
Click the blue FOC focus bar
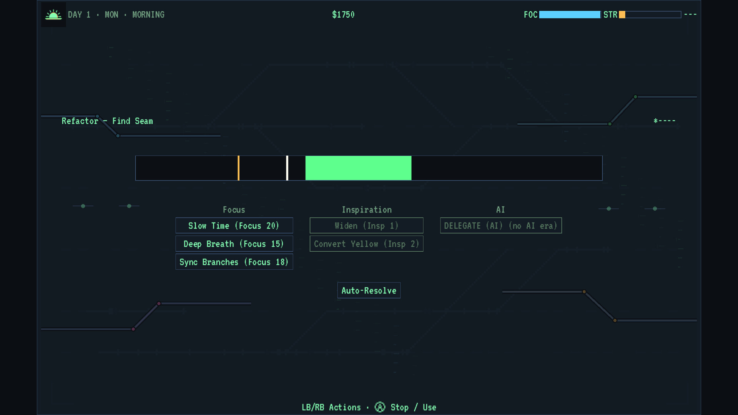[x=570, y=15]
